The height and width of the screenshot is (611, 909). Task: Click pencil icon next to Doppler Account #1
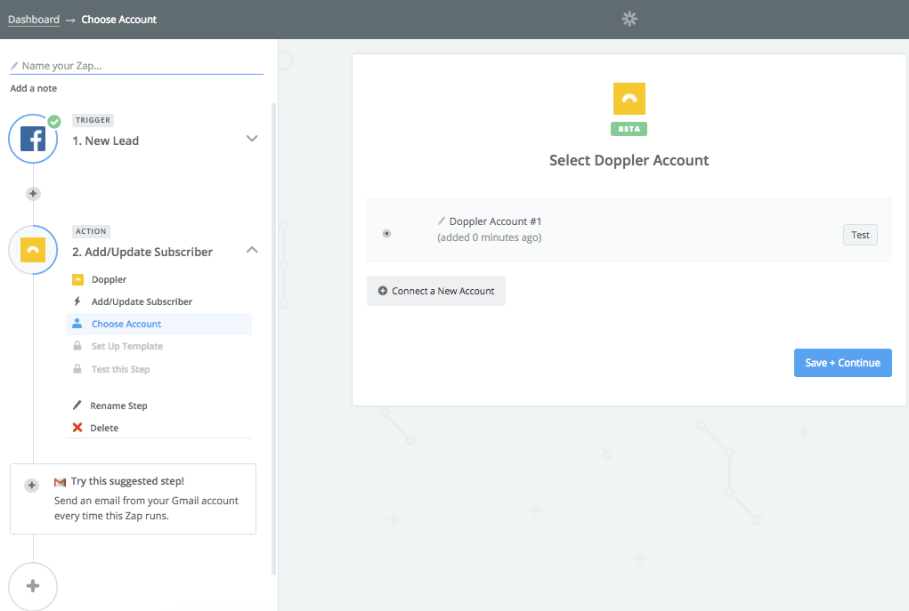pyautogui.click(x=442, y=221)
